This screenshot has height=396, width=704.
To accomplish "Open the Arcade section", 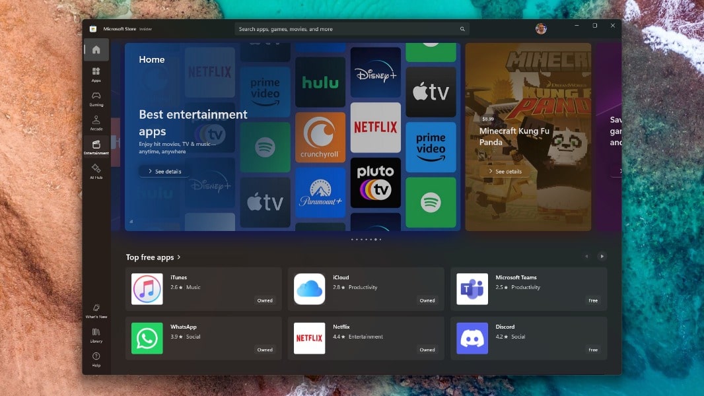I will click(96, 122).
